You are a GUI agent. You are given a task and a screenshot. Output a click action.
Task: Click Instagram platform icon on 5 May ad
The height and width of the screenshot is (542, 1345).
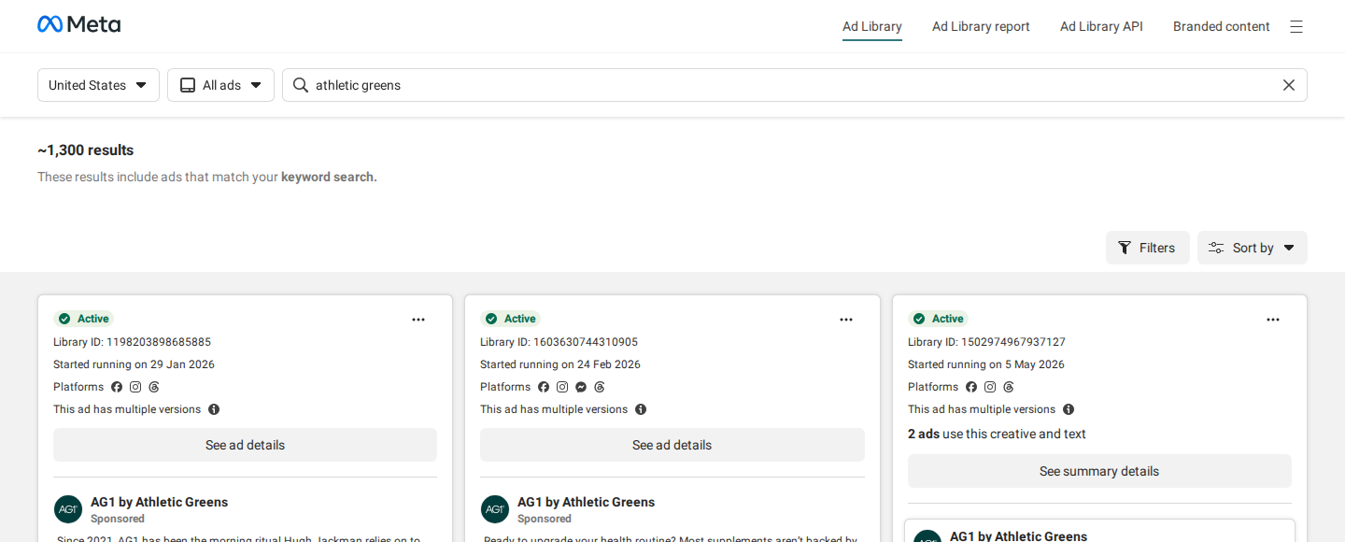[990, 387]
